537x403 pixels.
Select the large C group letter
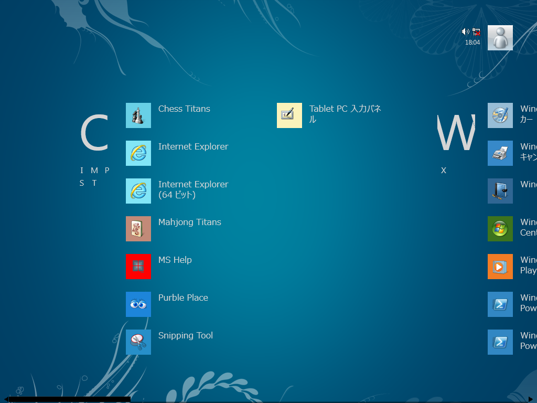click(x=94, y=133)
